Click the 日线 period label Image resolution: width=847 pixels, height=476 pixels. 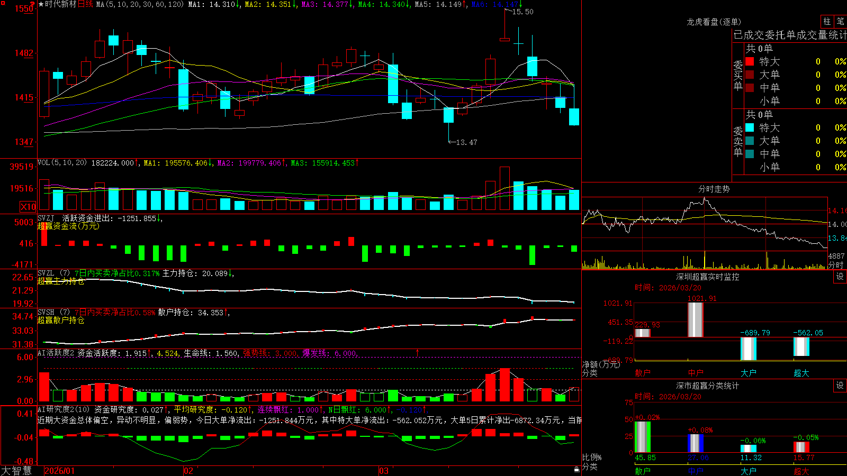click(x=85, y=4)
